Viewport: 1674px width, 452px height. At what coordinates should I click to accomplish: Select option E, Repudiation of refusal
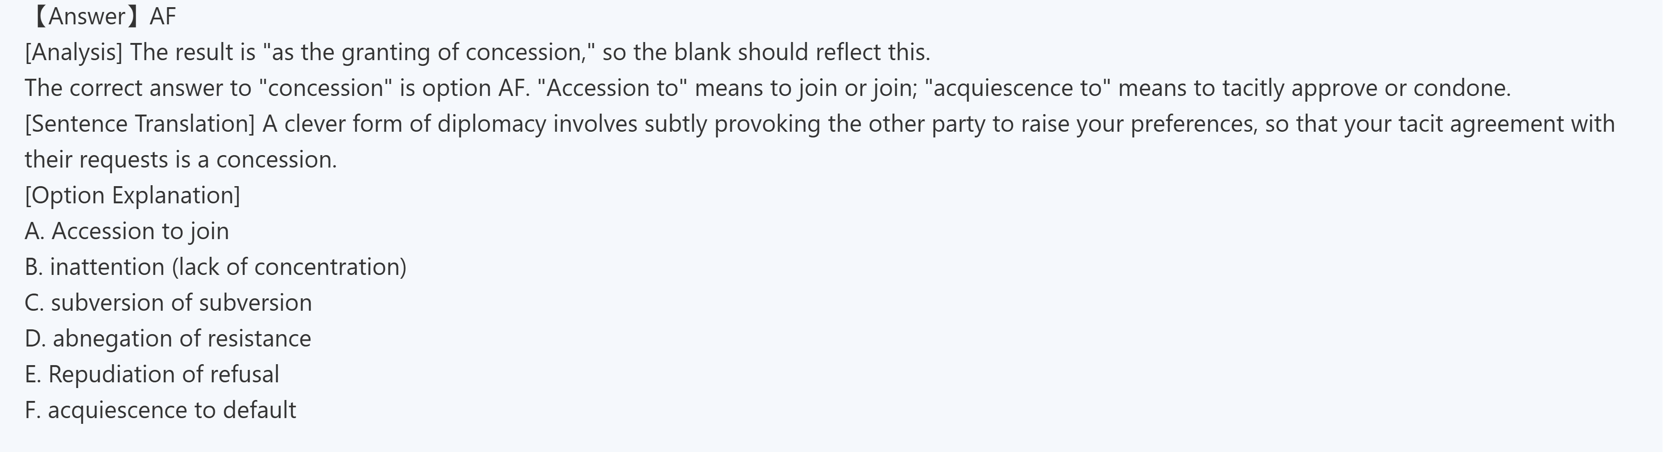tap(152, 374)
